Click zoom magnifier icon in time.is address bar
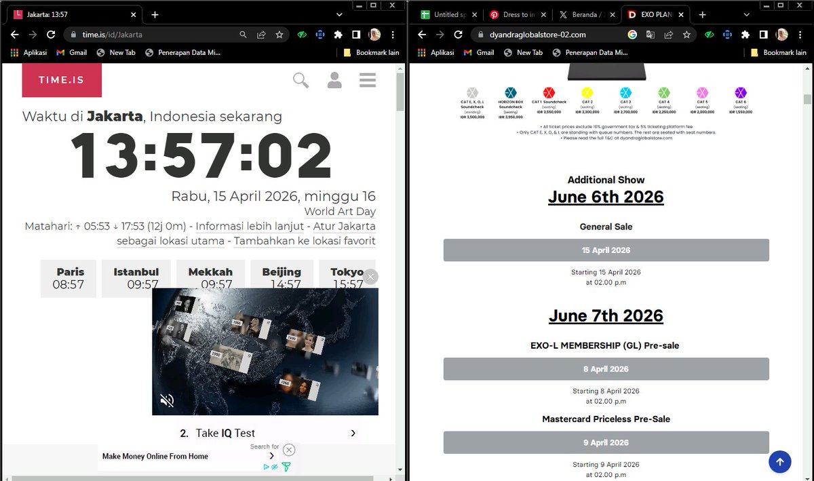This screenshot has height=481, width=814. click(x=243, y=34)
